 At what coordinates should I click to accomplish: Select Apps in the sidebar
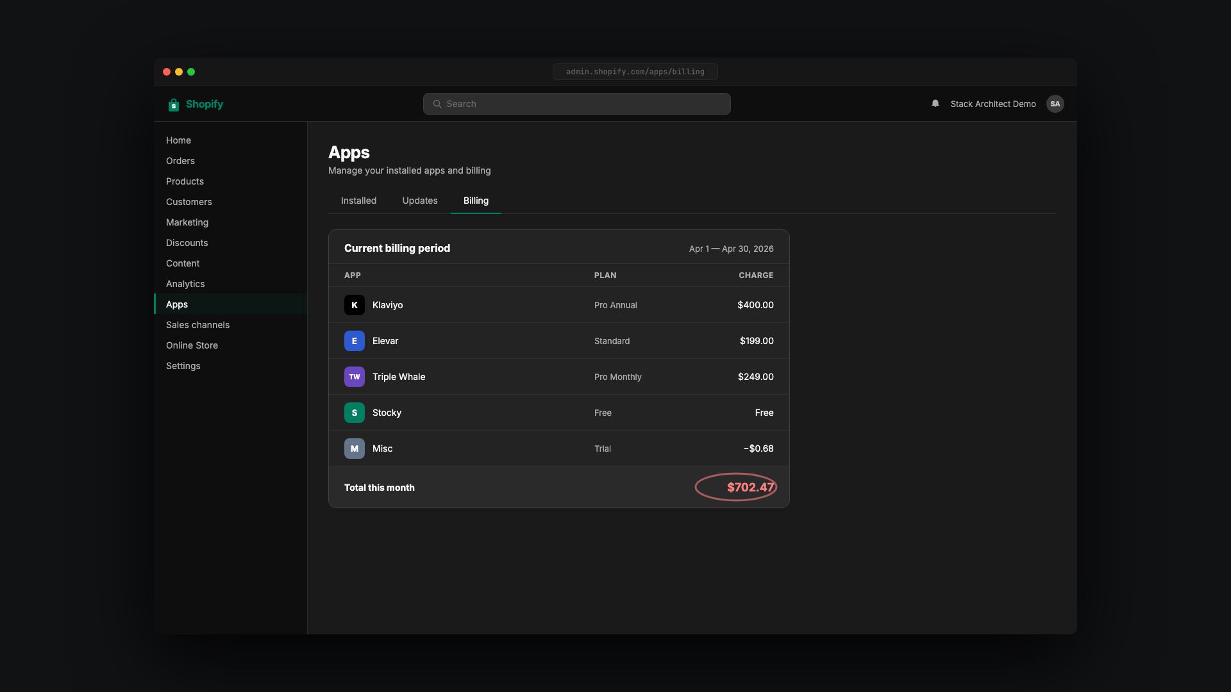coord(230,304)
